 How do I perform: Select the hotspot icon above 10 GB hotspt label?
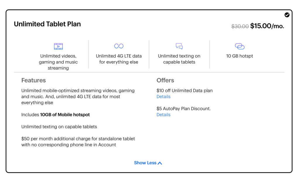(239, 46)
